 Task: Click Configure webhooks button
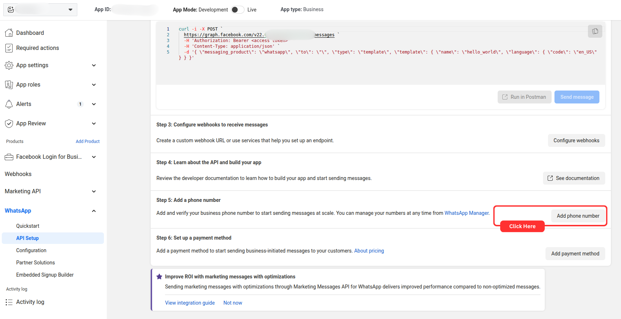576,140
